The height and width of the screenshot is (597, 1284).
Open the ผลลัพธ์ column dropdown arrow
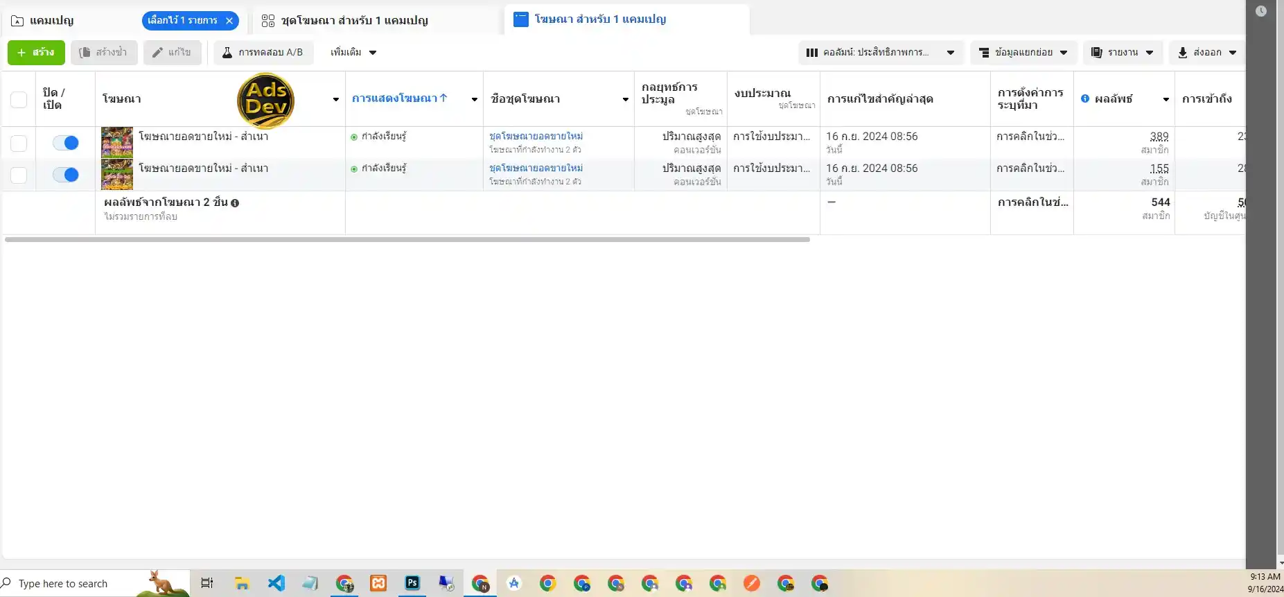(x=1166, y=99)
